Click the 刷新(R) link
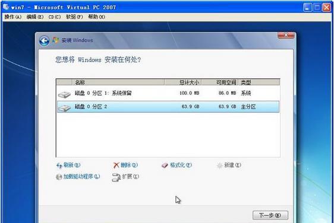The width and height of the screenshot is (334, 223). click(72, 165)
